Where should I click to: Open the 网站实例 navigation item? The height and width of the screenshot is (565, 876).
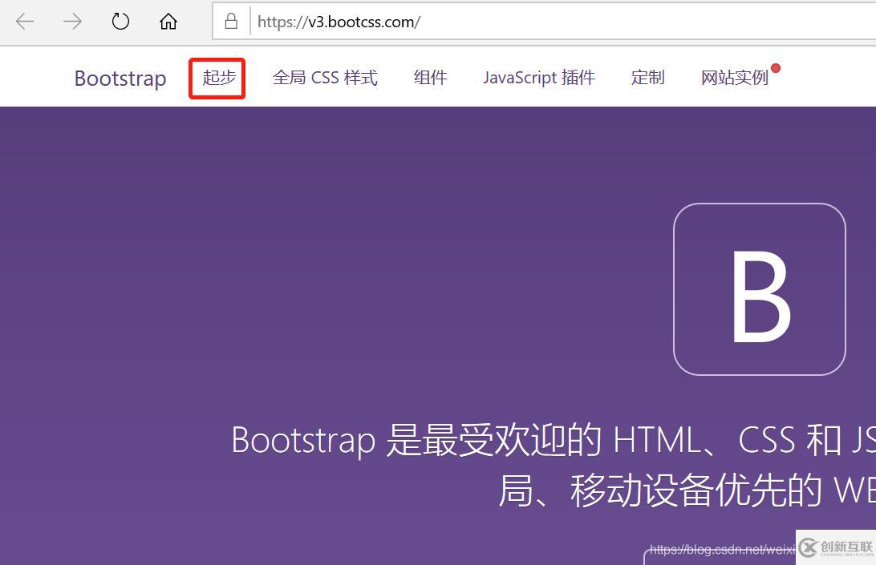(x=735, y=77)
